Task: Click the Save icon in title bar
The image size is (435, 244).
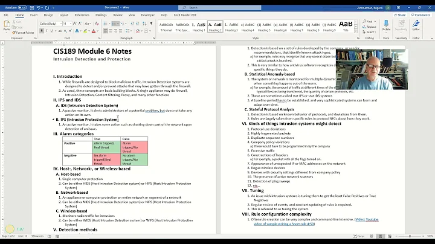Action: coord(32,8)
